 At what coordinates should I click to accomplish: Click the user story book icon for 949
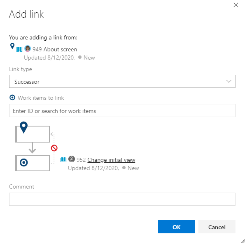19,49
